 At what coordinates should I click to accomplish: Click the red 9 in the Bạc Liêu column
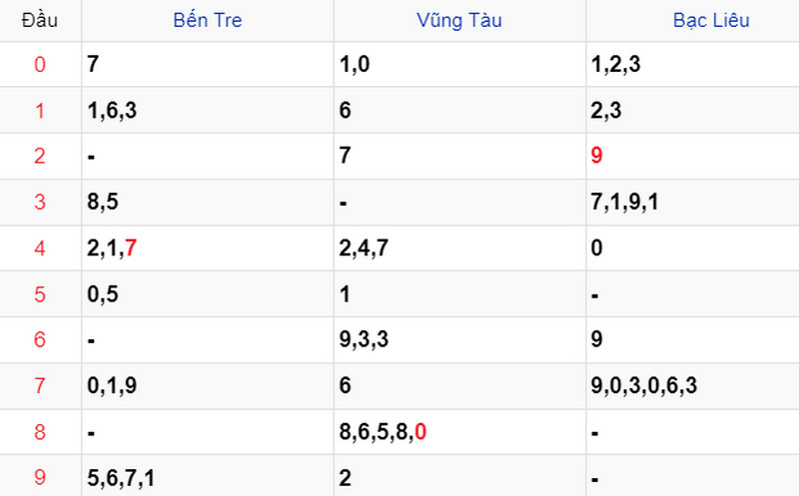[x=596, y=157]
